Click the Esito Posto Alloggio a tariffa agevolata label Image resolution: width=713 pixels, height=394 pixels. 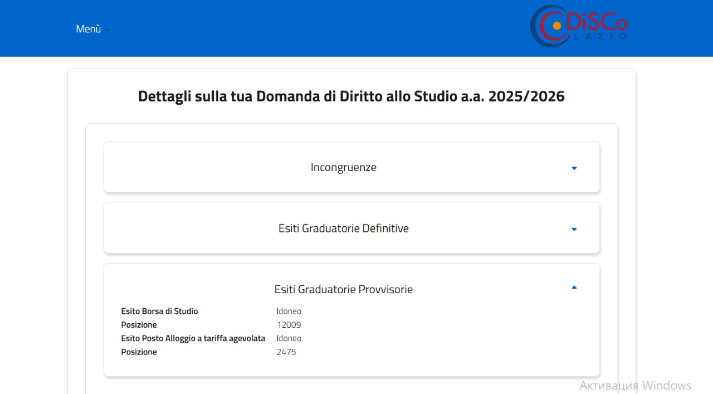point(193,338)
